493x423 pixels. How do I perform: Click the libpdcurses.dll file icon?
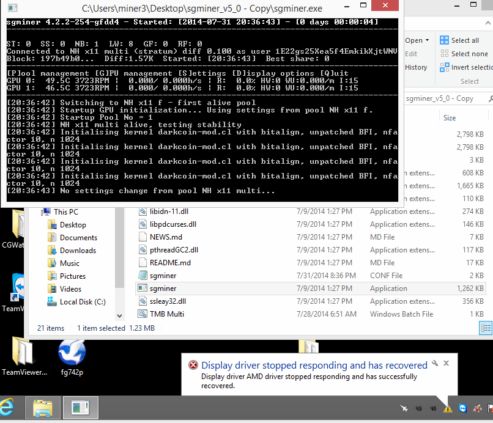[x=143, y=224]
